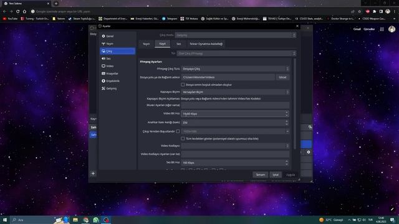Switch to the Ses output tab
This screenshot has width=399, height=224.
click(179, 44)
